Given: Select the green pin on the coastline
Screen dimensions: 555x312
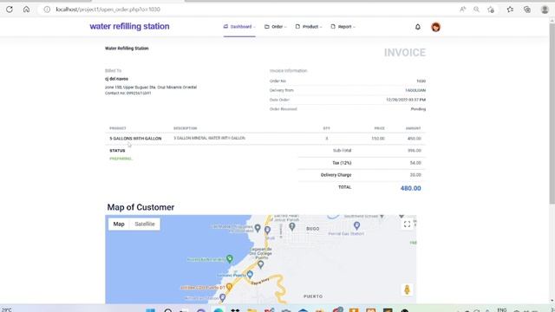Looking at the screenshot, I should pos(229,258).
